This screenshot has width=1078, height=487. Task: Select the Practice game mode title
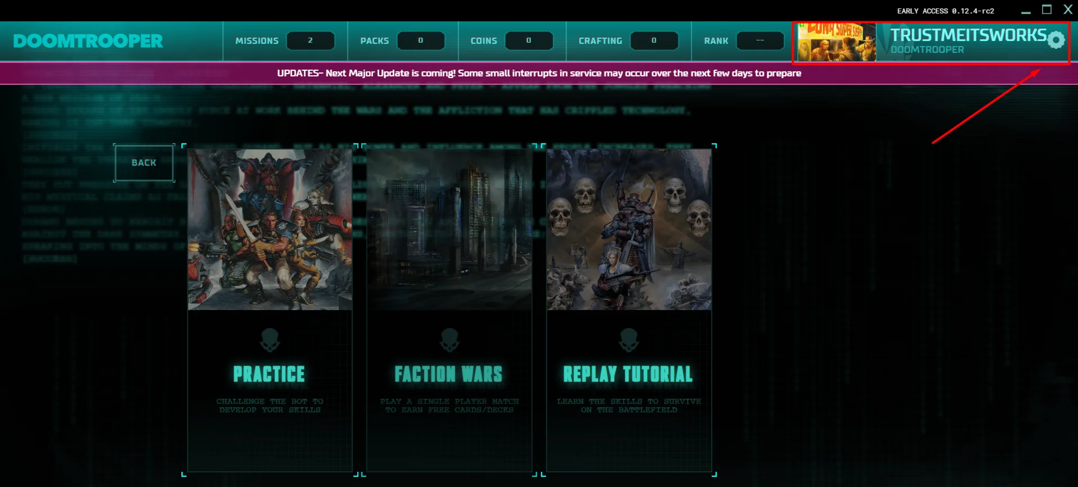click(269, 374)
